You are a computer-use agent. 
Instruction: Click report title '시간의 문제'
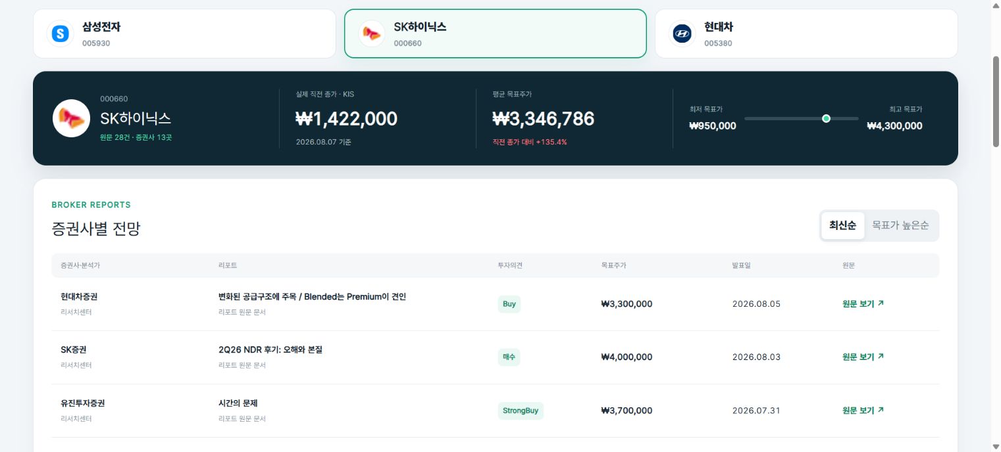238,403
